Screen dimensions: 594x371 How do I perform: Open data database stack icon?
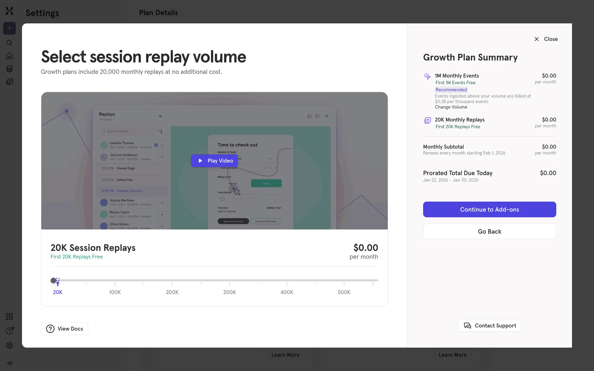10,69
